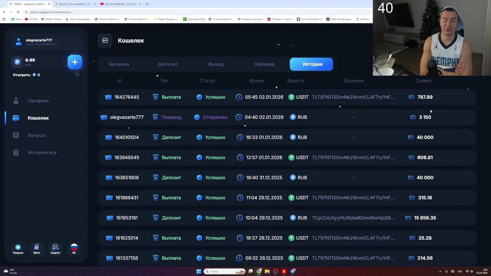Open Support chat icon

tap(55, 249)
